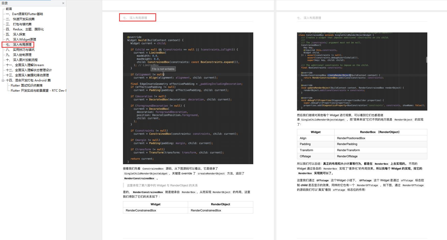Image resolution: width=447 pixels, height=240 pixels.
Task: Navigate to 十三、全面深入触摸和滑动原理
Action: [x=27, y=75]
